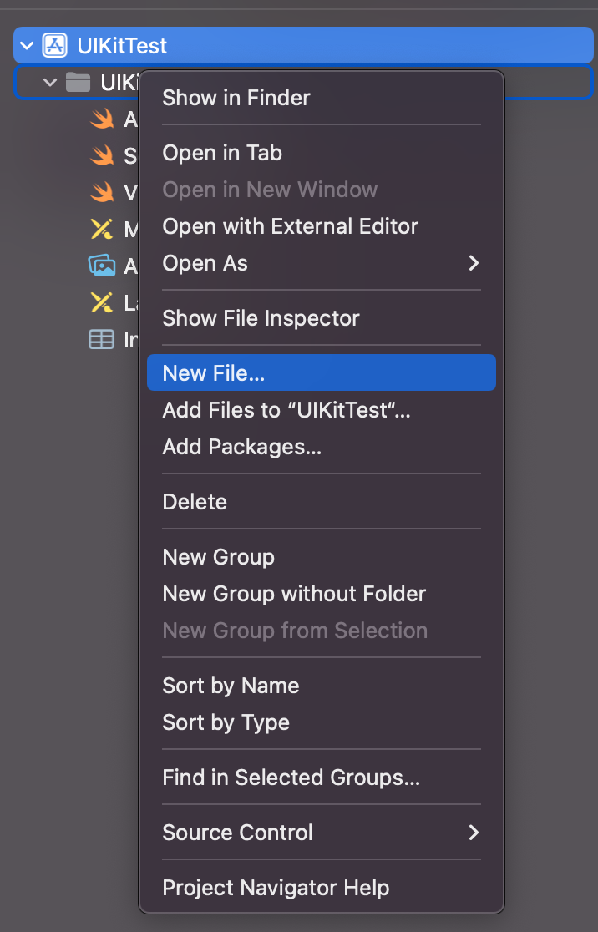The width and height of the screenshot is (598, 932).
Task: Choose Open in Tab
Action: click(321, 153)
